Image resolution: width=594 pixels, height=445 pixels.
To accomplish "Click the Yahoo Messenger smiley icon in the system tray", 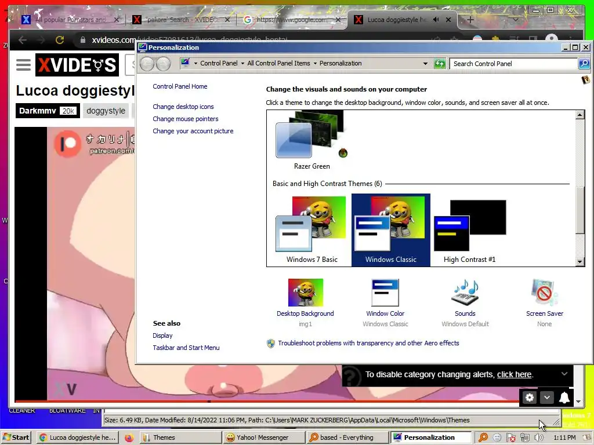I will coord(497,437).
